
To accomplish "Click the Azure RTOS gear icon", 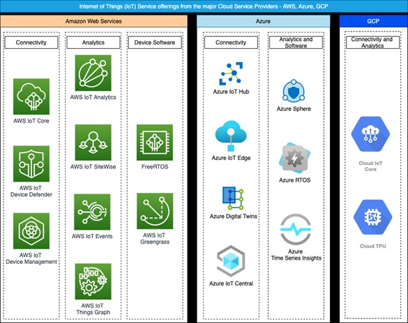I will tap(294, 158).
